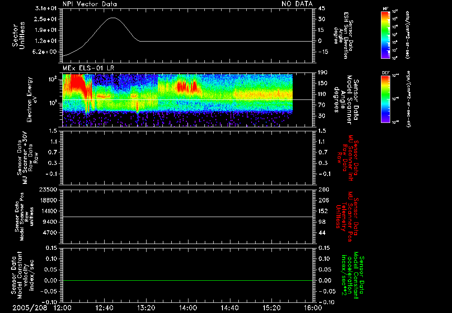The height and width of the screenshot is (313, 452).
Task: Select the 'MEx ELS-01 LR' spectrogram title
Action: pyautogui.click(x=88, y=68)
